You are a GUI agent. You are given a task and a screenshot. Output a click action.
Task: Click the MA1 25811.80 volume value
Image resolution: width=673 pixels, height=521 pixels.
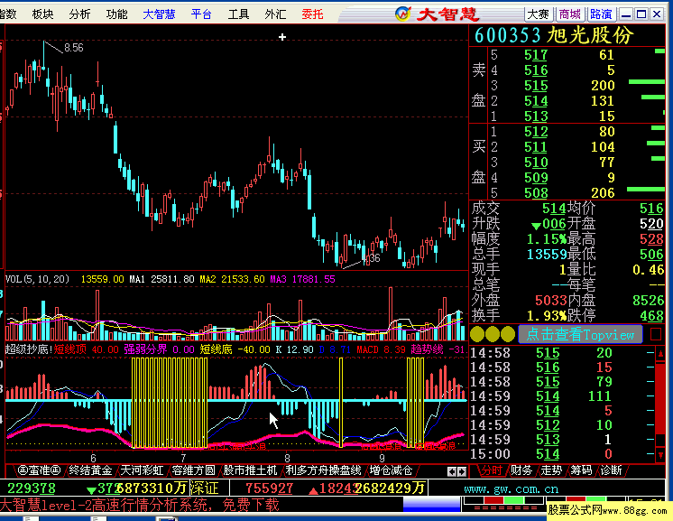161,279
